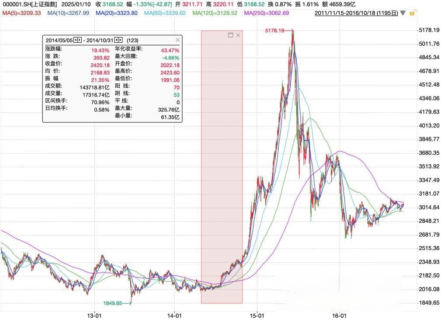Click the 13-01 date axis label
444x320 pixels.
tap(94, 316)
